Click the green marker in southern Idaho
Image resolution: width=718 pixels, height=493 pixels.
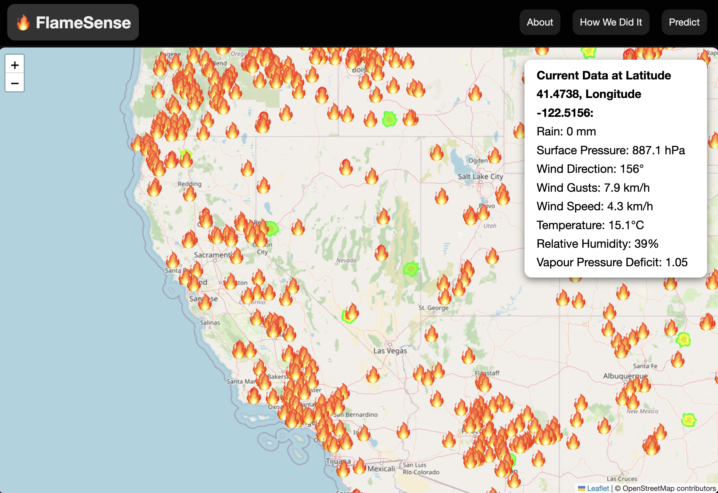pos(389,119)
